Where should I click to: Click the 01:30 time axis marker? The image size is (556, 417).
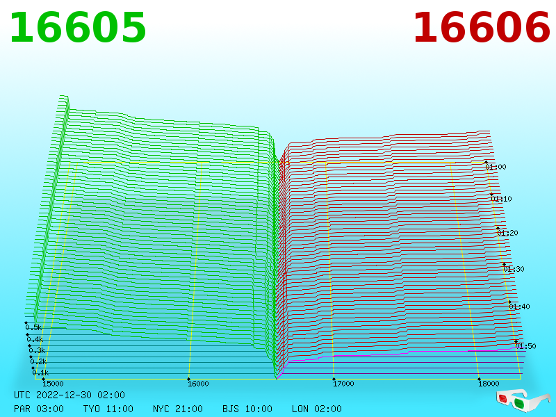(514, 269)
